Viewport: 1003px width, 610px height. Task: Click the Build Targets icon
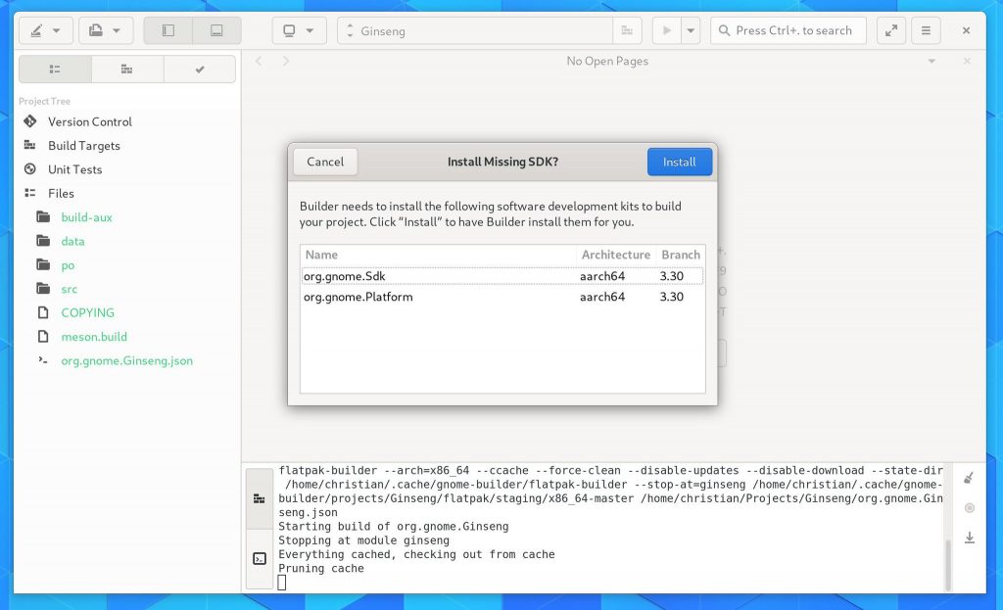[x=30, y=145]
